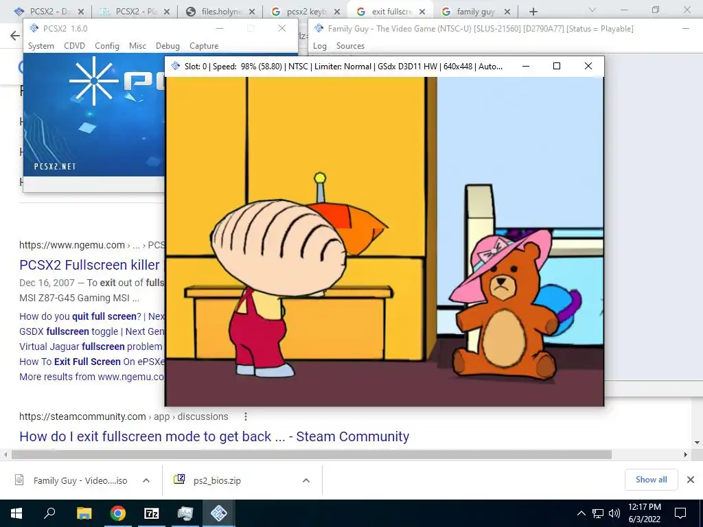This screenshot has width=703, height=527.
Task: Close the files.holyne Chrome tab
Action: [x=252, y=12]
